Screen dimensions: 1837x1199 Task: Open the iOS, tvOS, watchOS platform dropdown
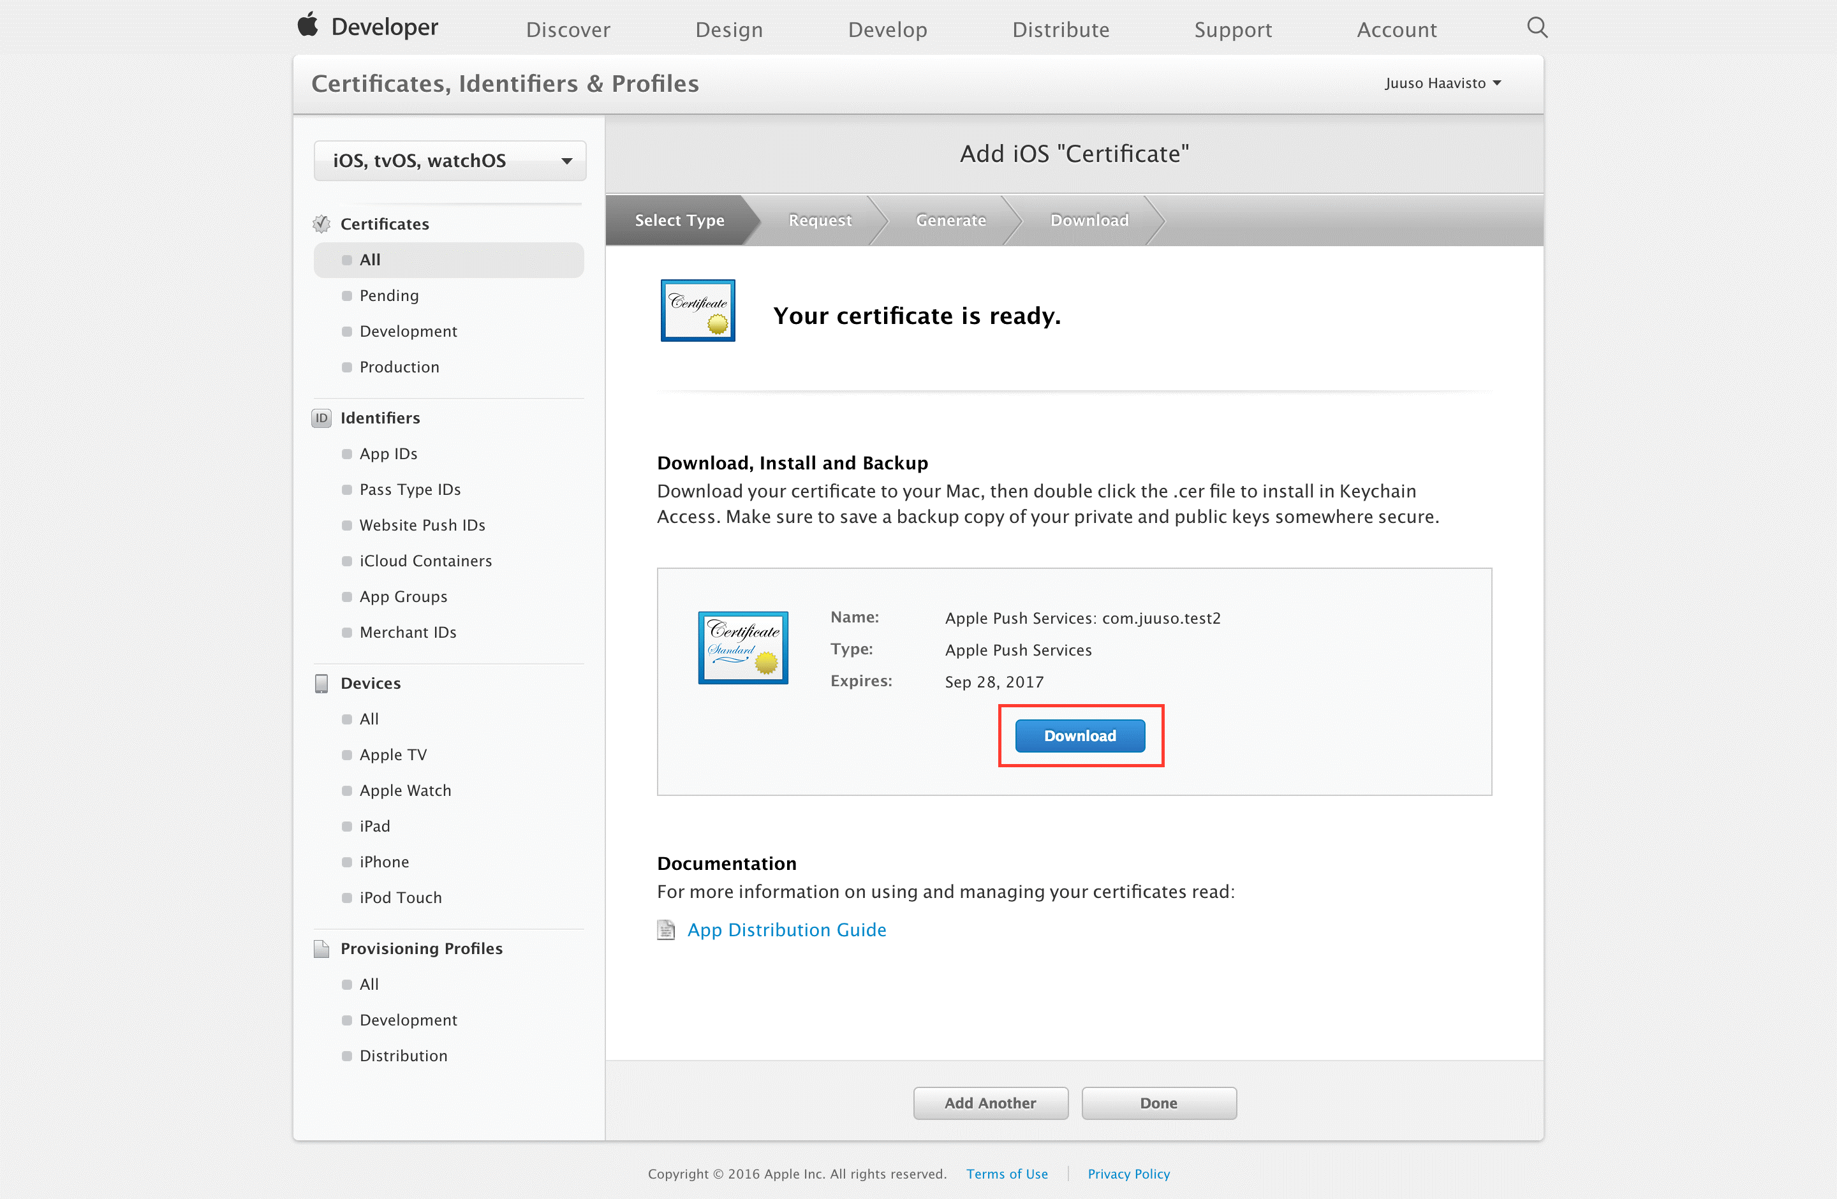click(450, 161)
